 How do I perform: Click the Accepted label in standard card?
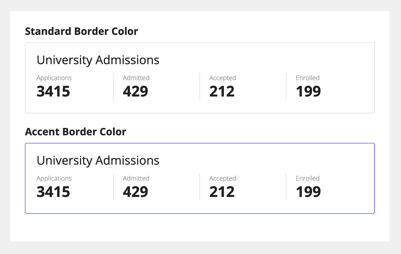[223, 78]
